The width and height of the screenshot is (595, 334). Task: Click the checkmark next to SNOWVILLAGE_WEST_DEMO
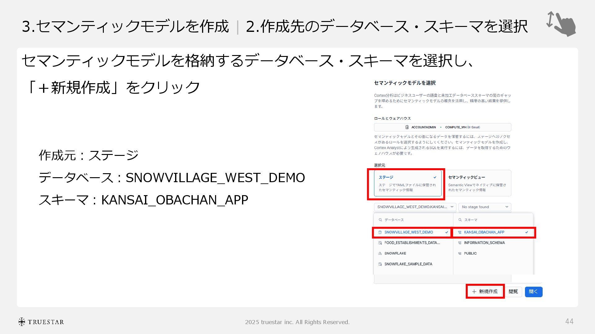tap(447, 232)
